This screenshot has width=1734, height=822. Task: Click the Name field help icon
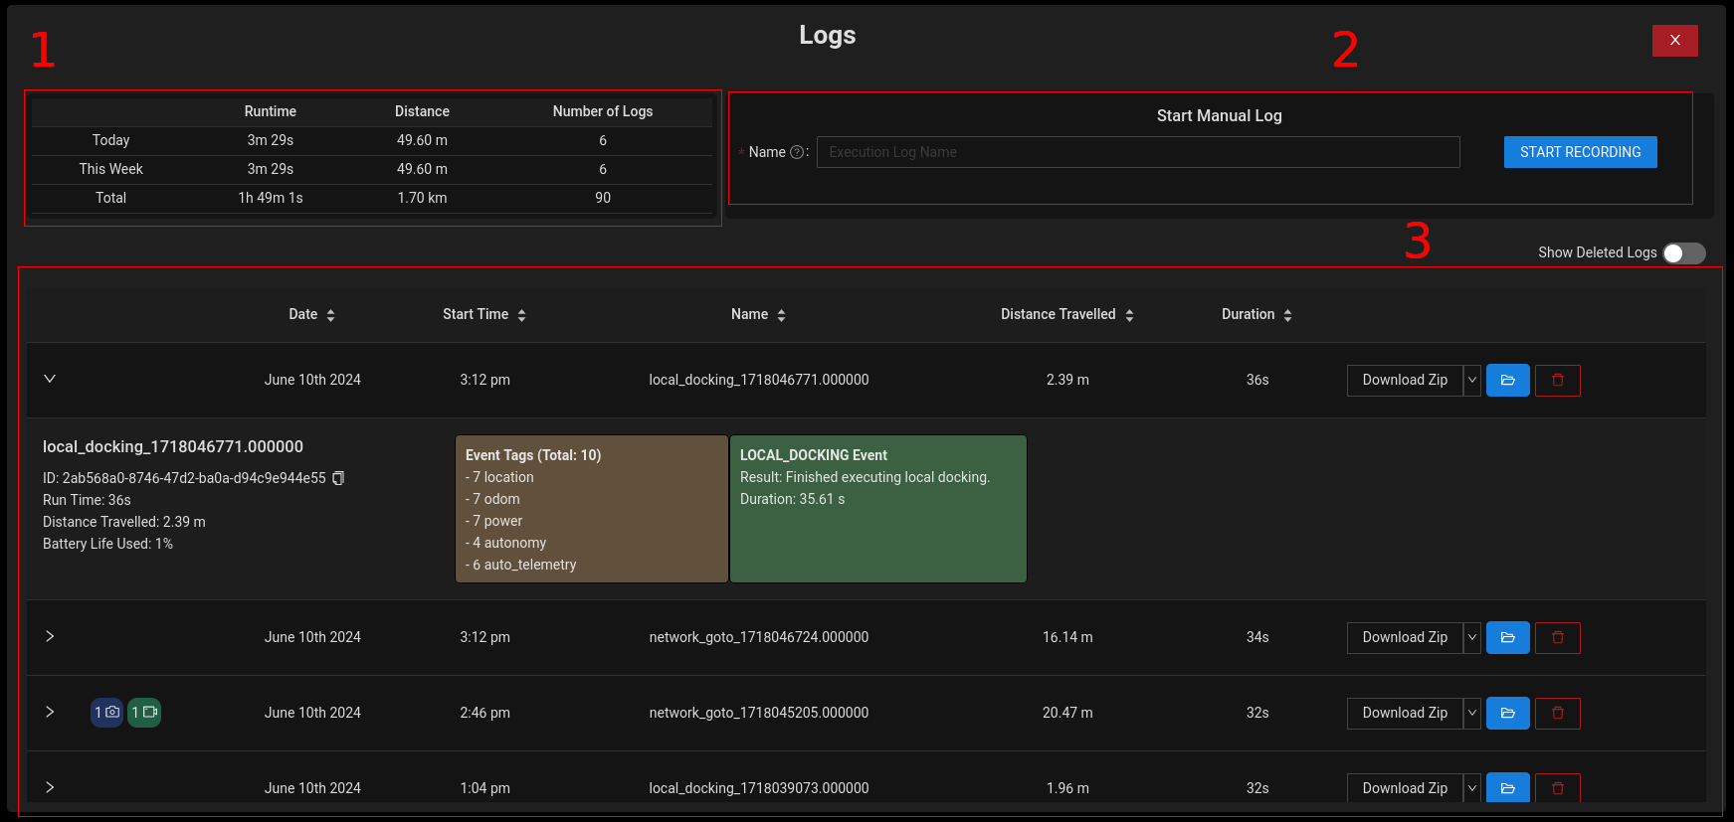[796, 153]
